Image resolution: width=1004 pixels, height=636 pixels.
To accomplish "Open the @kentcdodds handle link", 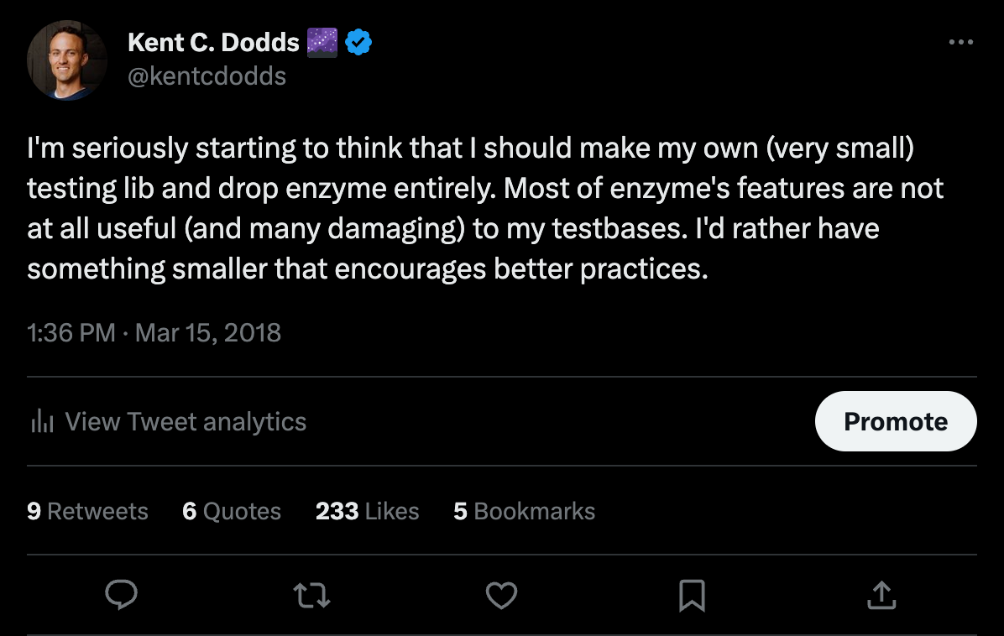I will [207, 76].
